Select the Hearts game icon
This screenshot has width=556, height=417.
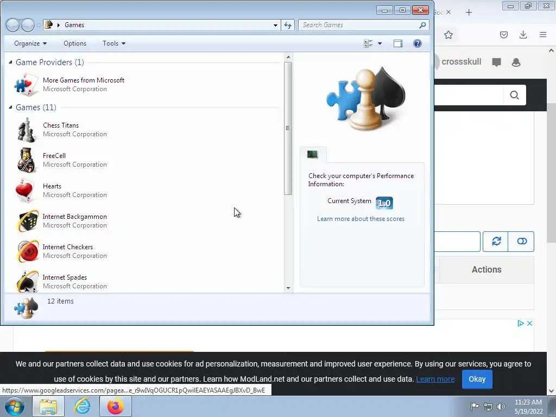(25, 191)
